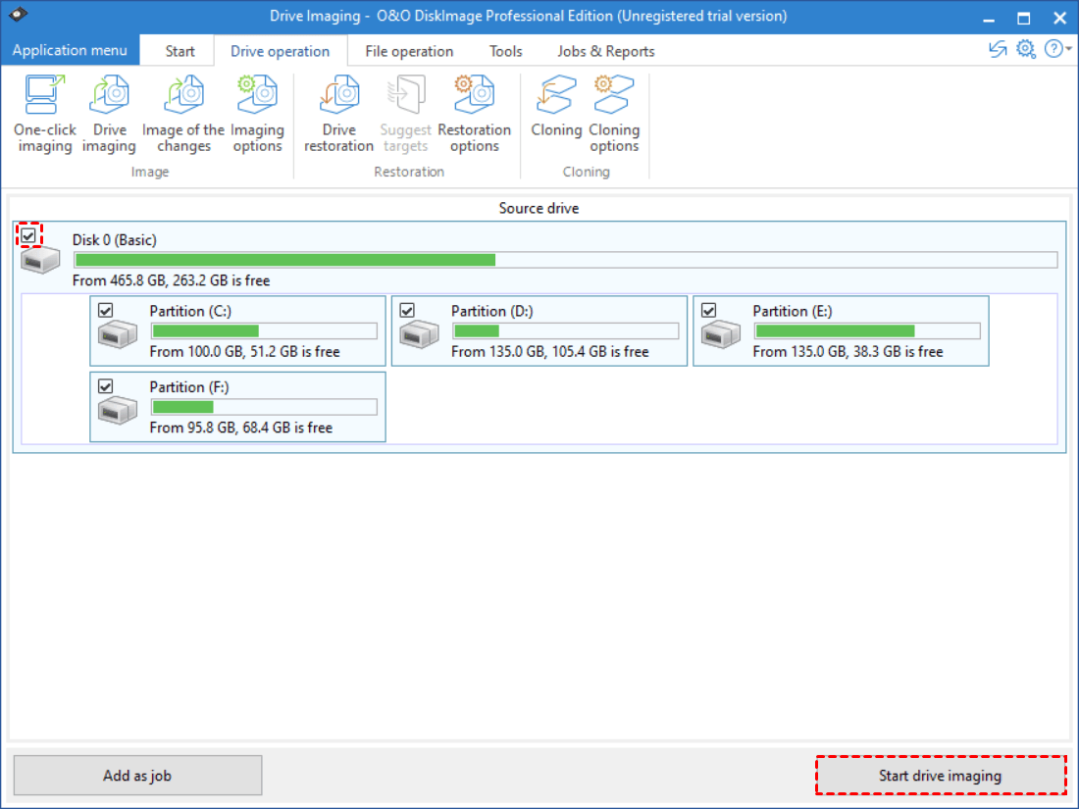The height and width of the screenshot is (809, 1079).
Task: Open Cloning options
Action: 614,114
